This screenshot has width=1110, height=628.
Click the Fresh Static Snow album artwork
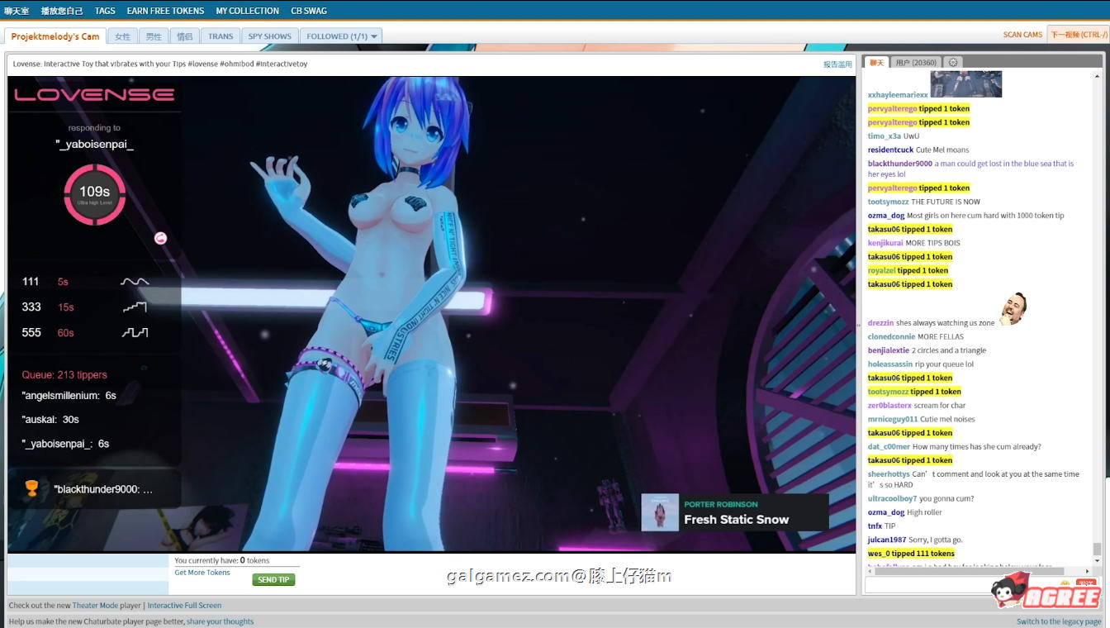pos(659,511)
